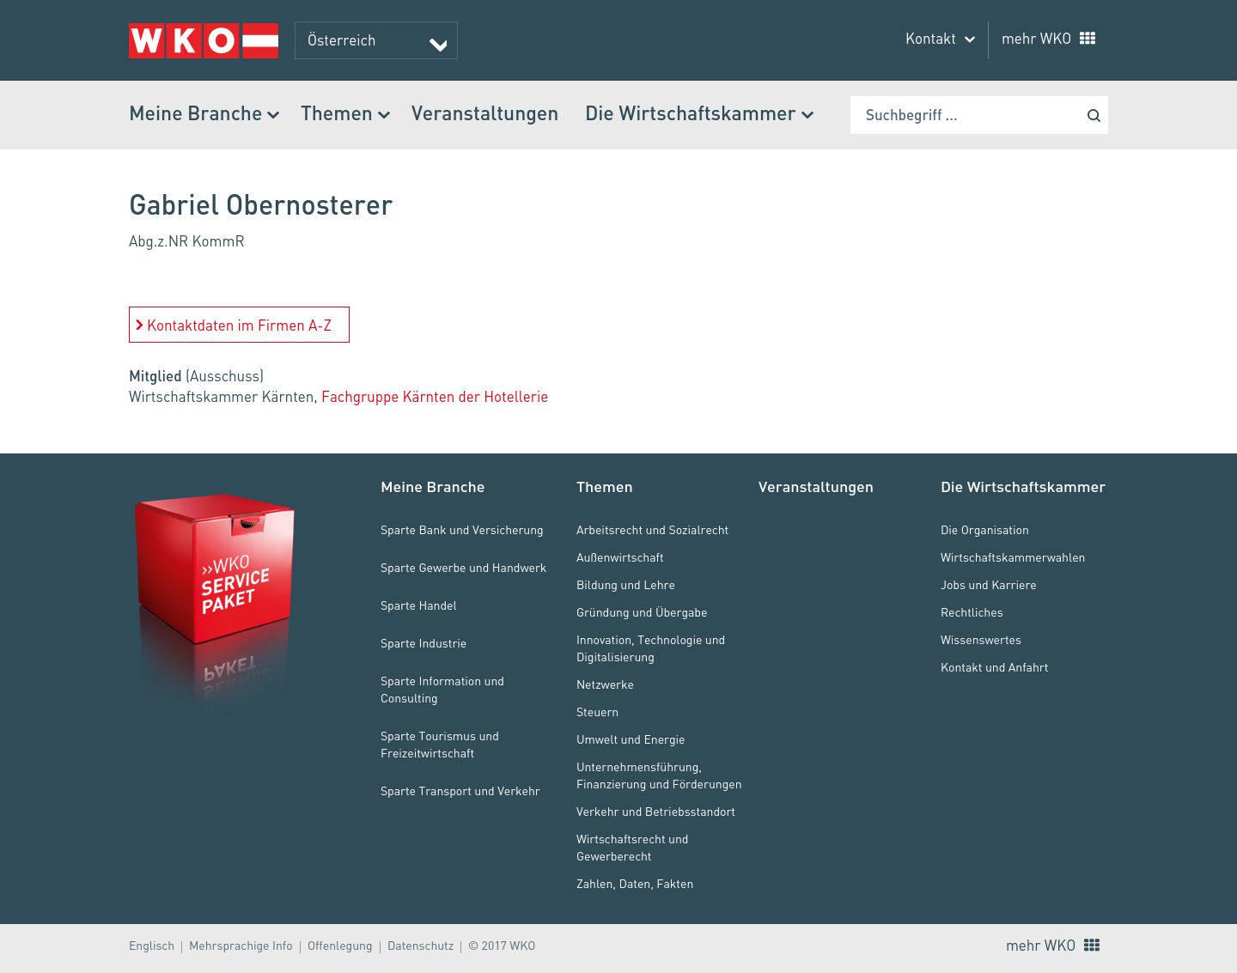
Task: Open Sparte Tourismus und Freizeitwirtschaft
Action: click(x=440, y=745)
